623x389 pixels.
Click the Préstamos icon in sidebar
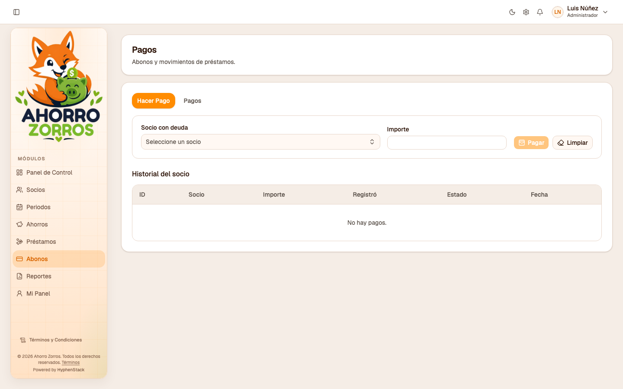(19, 242)
